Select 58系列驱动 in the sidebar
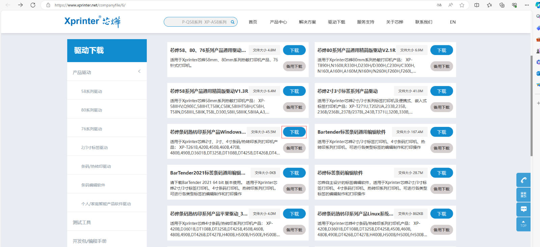The image size is (540, 247). tap(91, 91)
